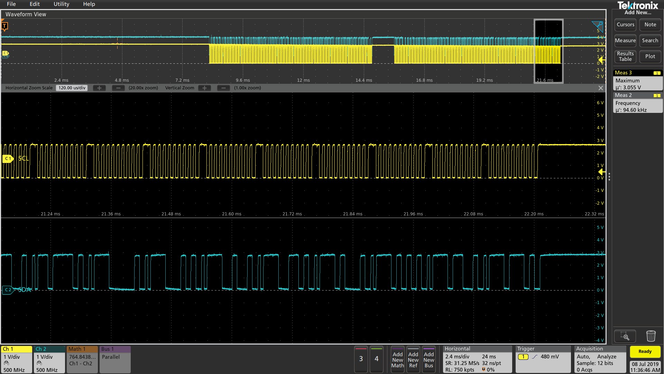Toggle Cursors on the display
The width and height of the screenshot is (664, 374).
coord(625,25)
